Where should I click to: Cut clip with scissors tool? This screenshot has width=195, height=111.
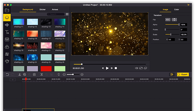tap(19, 74)
